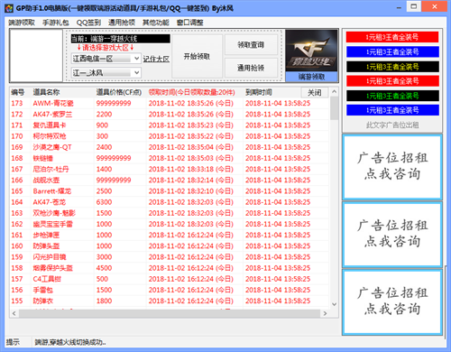Select row 159 priced 3000
Viewport: 451px width, 352px height.
click(x=170, y=257)
